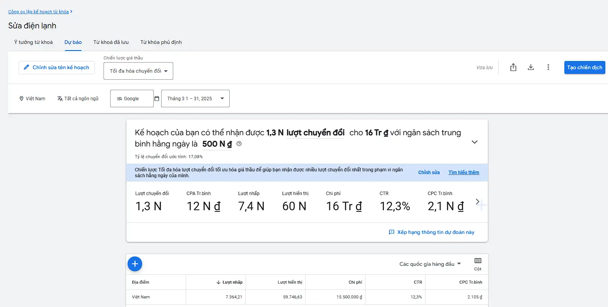This screenshot has height=307, width=608.
Task: Click the 59.746,63 impressions cell
Action: pos(293,297)
